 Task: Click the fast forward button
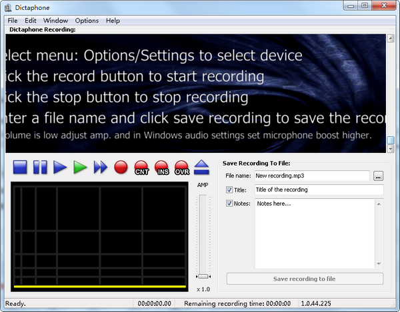point(101,167)
